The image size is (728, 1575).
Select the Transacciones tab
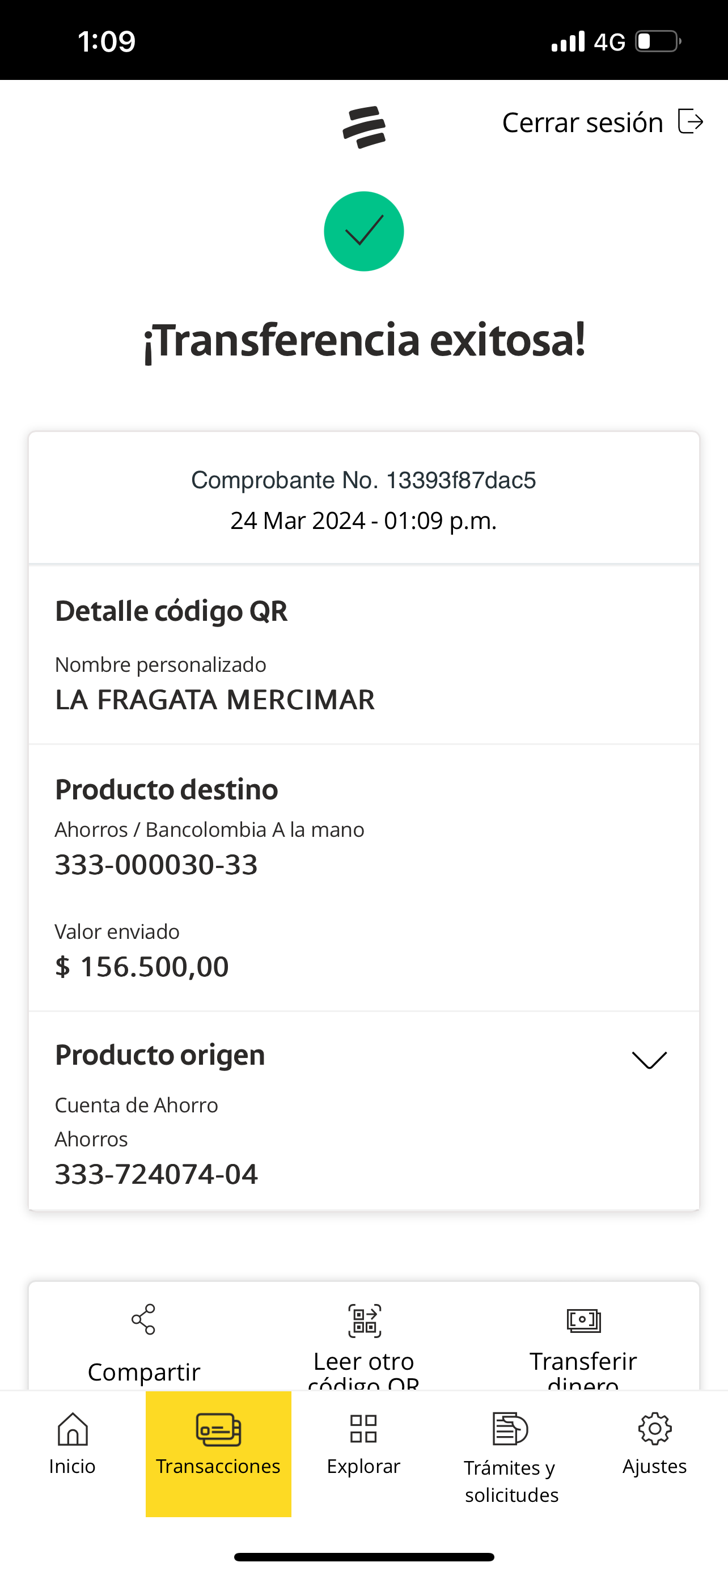click(218, 1452)
